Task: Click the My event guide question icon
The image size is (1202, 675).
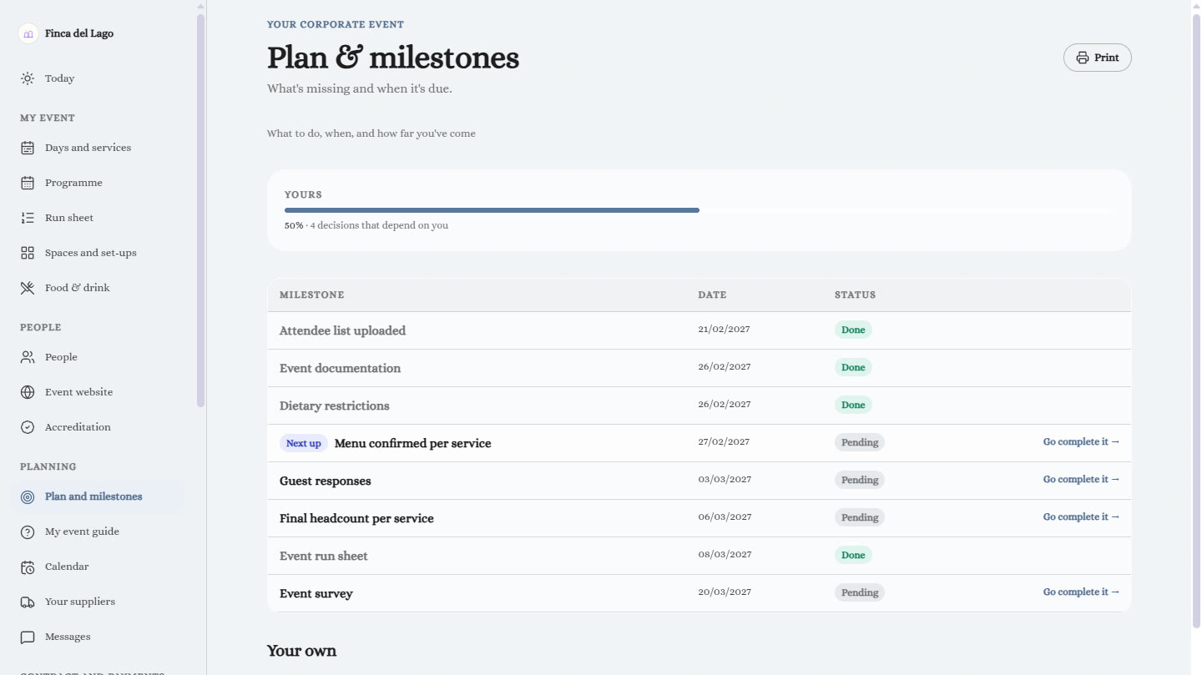Action: pos(28,531)
